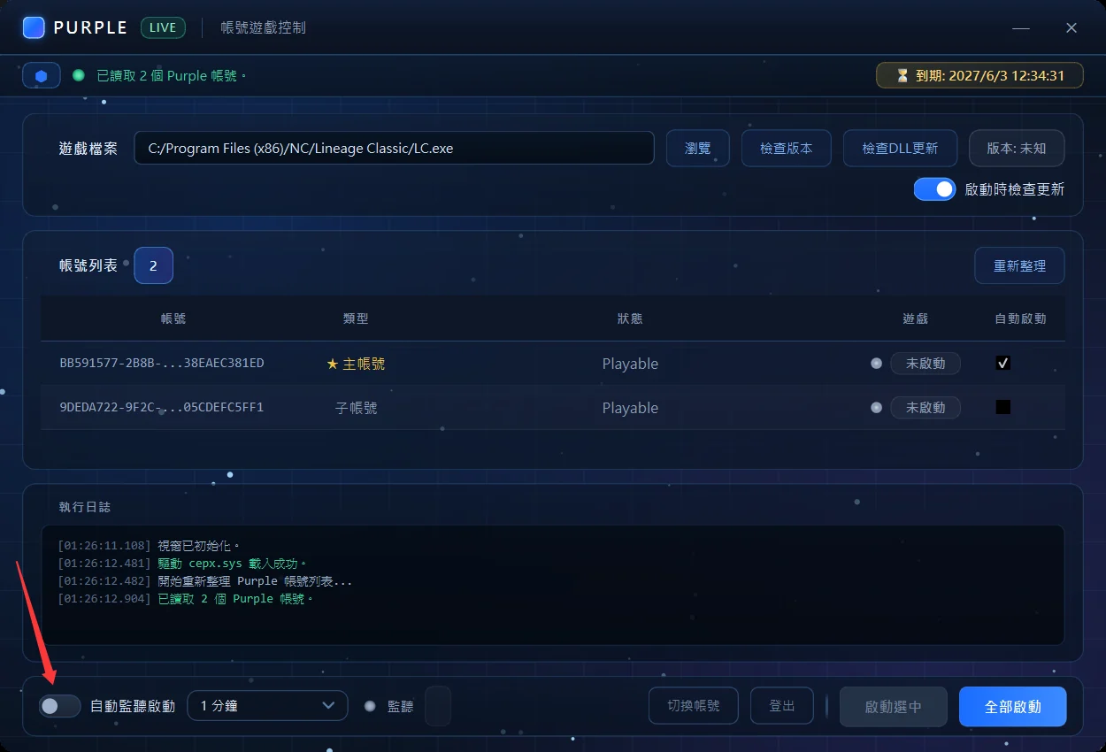Click 子帳號 type label
The width and height of the screenshot is (1106, 752).
click(x=357, y=408)
